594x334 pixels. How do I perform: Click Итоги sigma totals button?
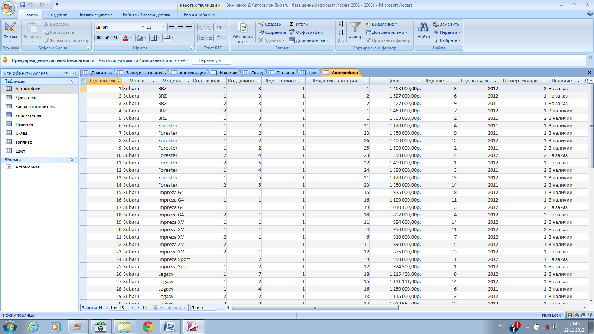point(299,24)
